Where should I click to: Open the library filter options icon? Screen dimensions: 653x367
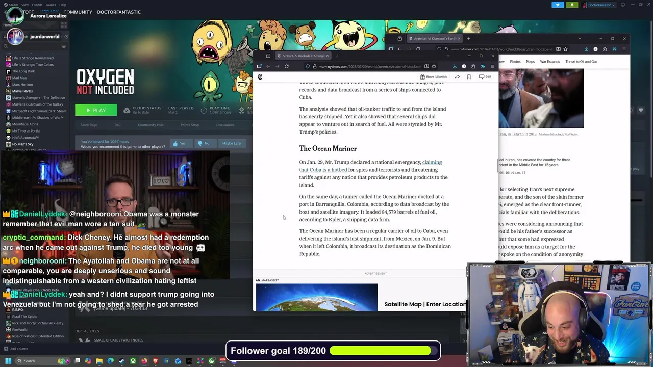coord(64,46)
